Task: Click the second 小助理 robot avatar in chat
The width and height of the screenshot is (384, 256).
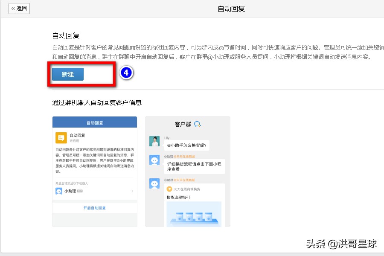Action: point(154,183)
